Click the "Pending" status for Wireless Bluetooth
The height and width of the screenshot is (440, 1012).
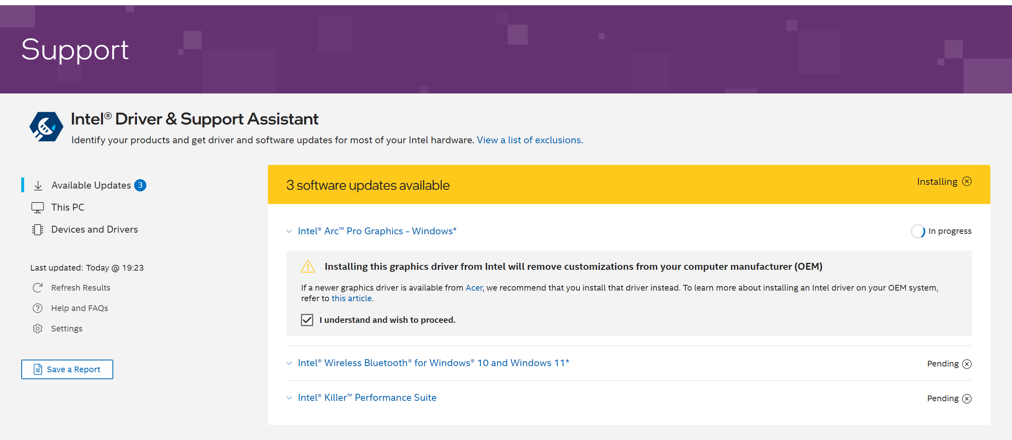943,364
